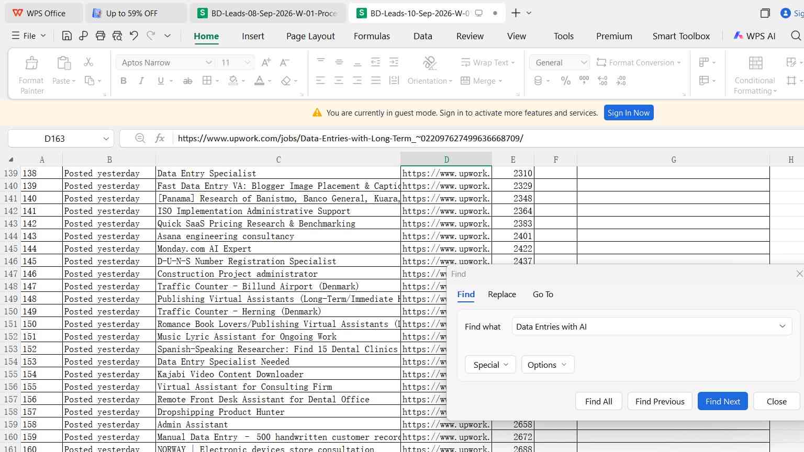Image resolution: width=804 pixels, height=452 pixels.
Task: Click the percent style icon
Action: (x=566, y=81)
